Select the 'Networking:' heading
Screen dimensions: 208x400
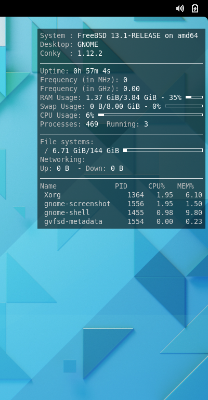(62, 160)
